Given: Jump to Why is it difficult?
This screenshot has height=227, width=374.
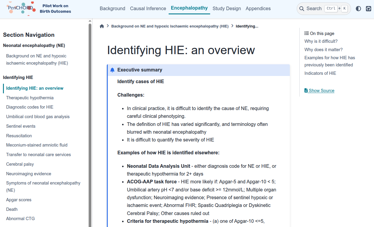Looking at the screenshot, I should (x=321, y=41).
